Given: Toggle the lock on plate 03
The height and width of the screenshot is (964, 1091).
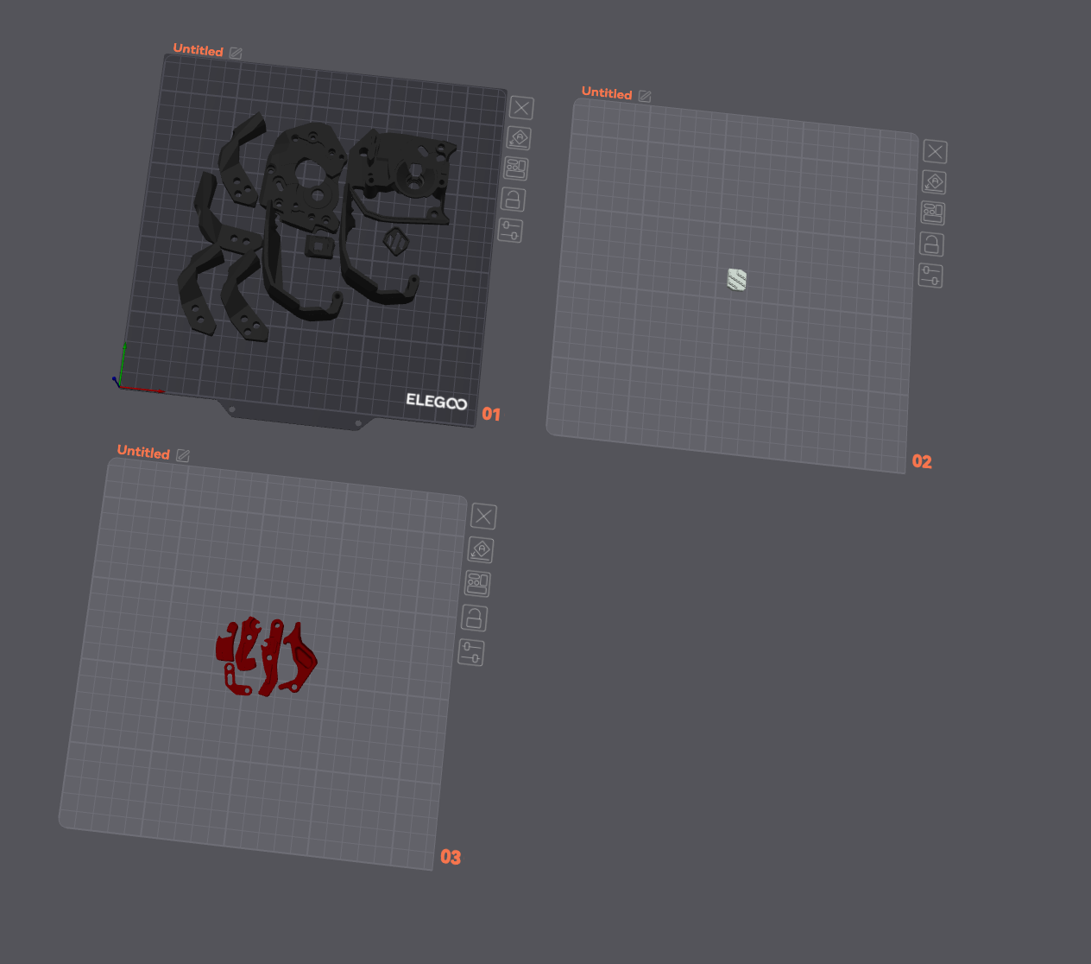Looking at the screenshot, I should pyautogui.click(x=474, y=618).
